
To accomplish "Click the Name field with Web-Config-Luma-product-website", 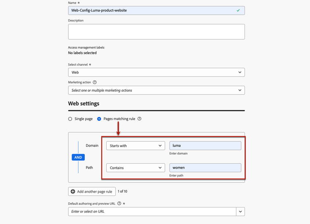I will 156,10.
